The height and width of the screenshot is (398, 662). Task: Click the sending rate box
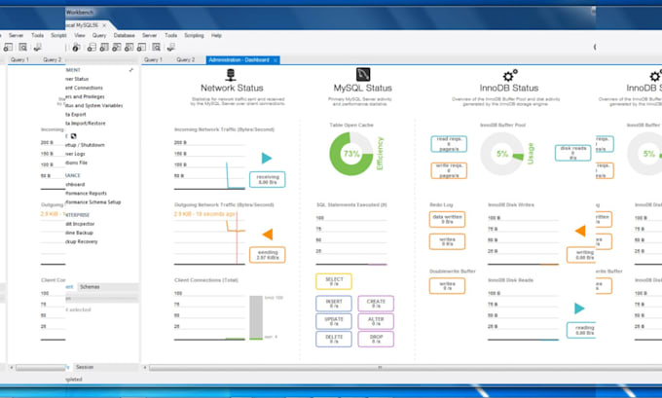pyautogui.click(x=268, y=255)
